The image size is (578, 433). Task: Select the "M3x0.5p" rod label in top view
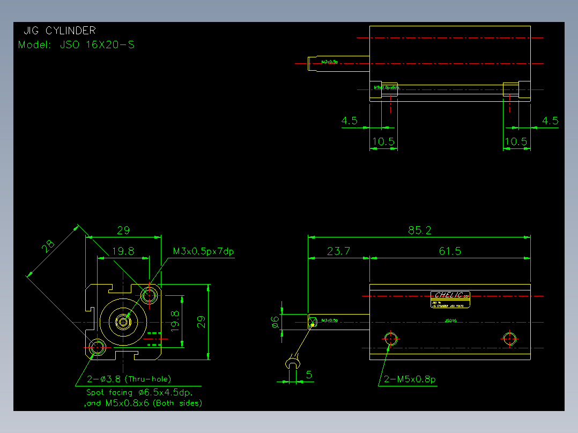(330, 62)
